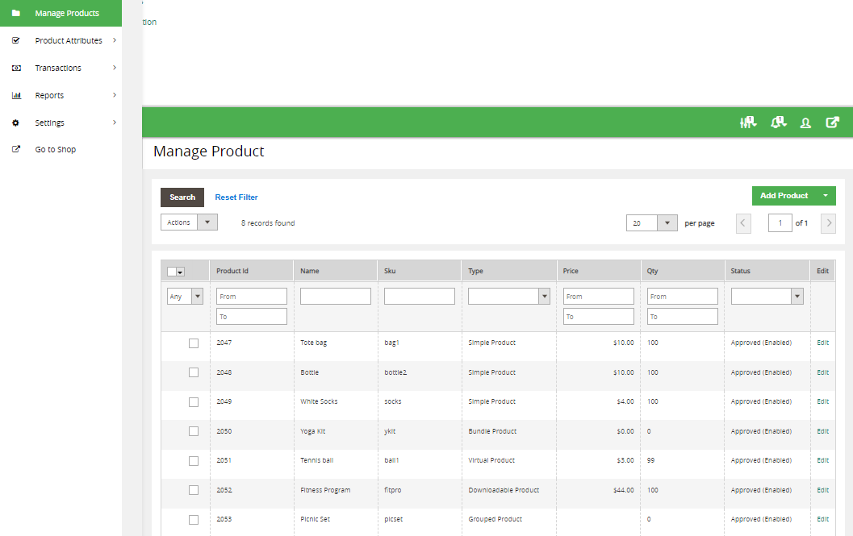
Task: Click the Settings gear icon in sidebar
Action: pyautogui.click(x=16, y=123)
